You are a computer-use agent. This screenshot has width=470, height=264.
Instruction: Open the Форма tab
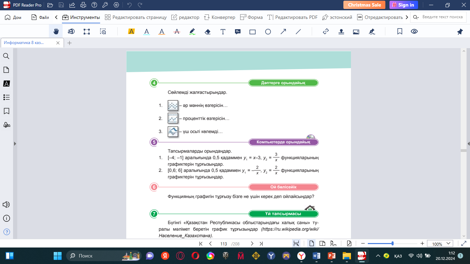click(251, 17)
